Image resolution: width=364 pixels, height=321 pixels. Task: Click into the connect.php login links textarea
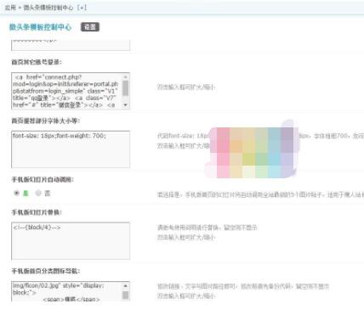pos(67,91)
